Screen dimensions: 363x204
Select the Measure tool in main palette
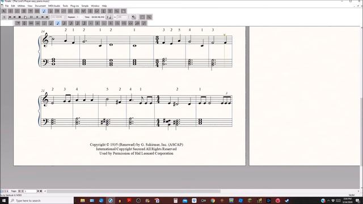tap(37, 11)
